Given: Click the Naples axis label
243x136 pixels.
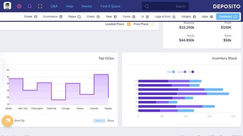Looking at the screenshot, I should (108, 108).
